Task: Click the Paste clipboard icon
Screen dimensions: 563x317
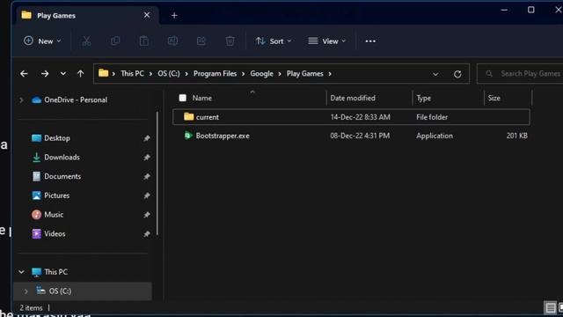Action: click(x=144, y=41)
